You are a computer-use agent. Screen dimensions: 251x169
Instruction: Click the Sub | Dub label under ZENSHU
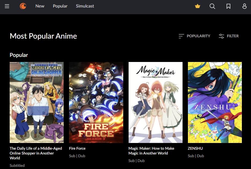[x=196, y=156]
